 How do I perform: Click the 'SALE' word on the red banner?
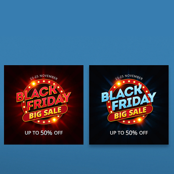(52, 112)
